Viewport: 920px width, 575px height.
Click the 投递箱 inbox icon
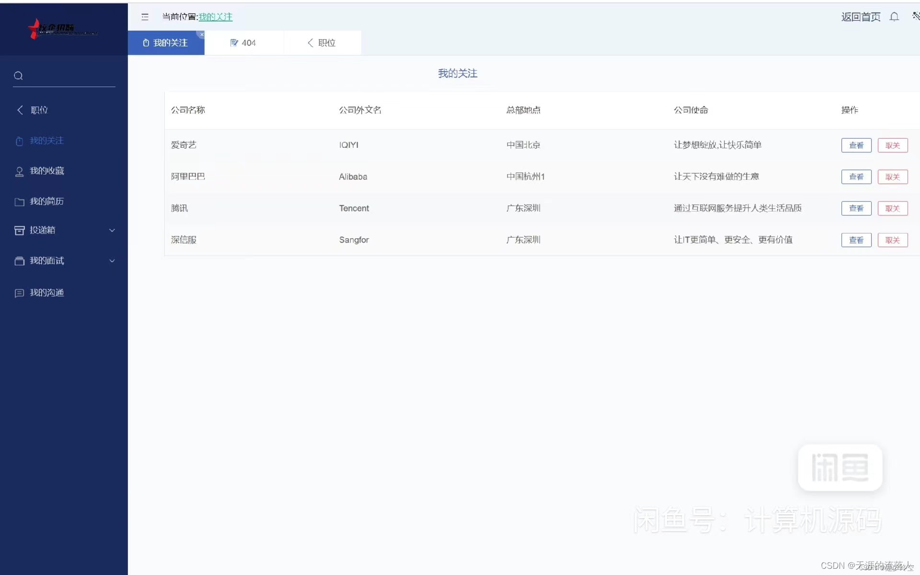[19, 230]
